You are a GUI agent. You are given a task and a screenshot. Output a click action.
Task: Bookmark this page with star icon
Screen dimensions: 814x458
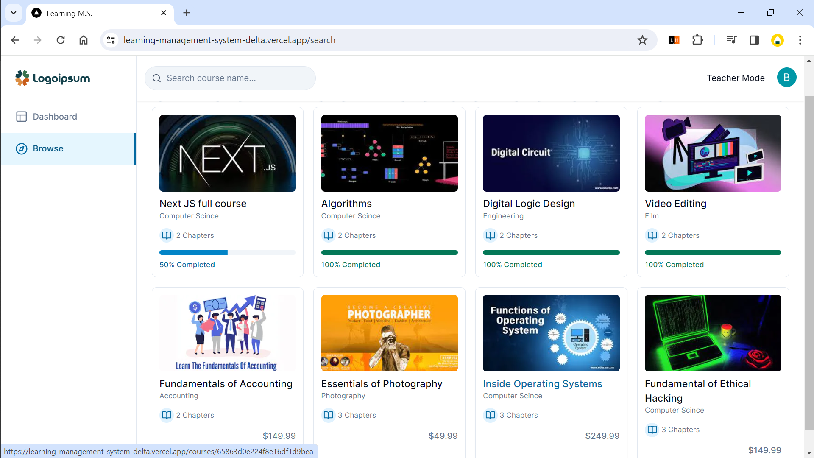point(642,40)
